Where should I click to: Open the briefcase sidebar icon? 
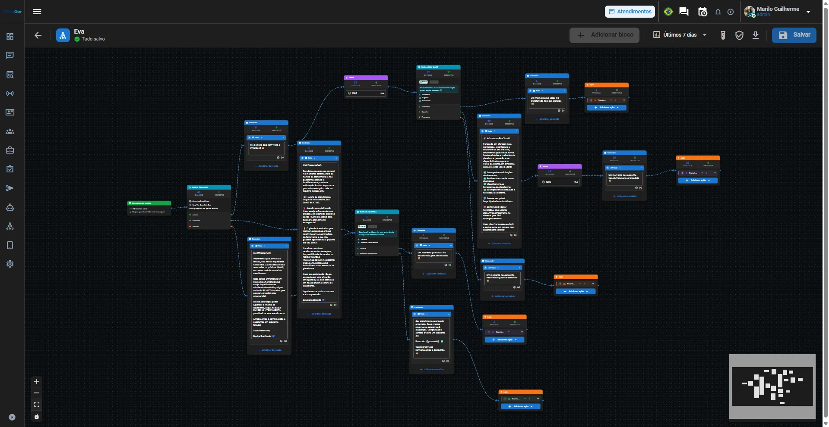pos(10,150)
